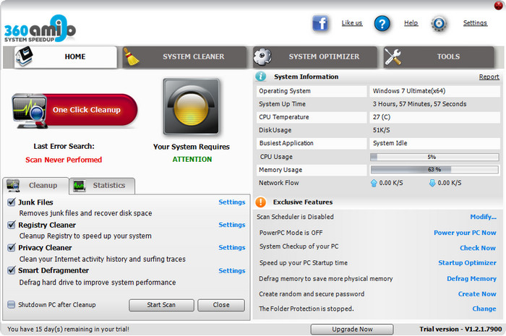Viewport: 506px width, 336px height.
Task: Click the Cleanup tab monitor icon
Action: click(x=13, y=186)
